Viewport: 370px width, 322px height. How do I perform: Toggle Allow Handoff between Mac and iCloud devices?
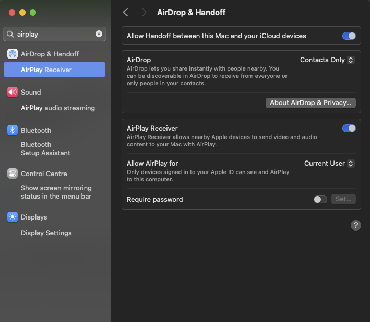[349, 36]
